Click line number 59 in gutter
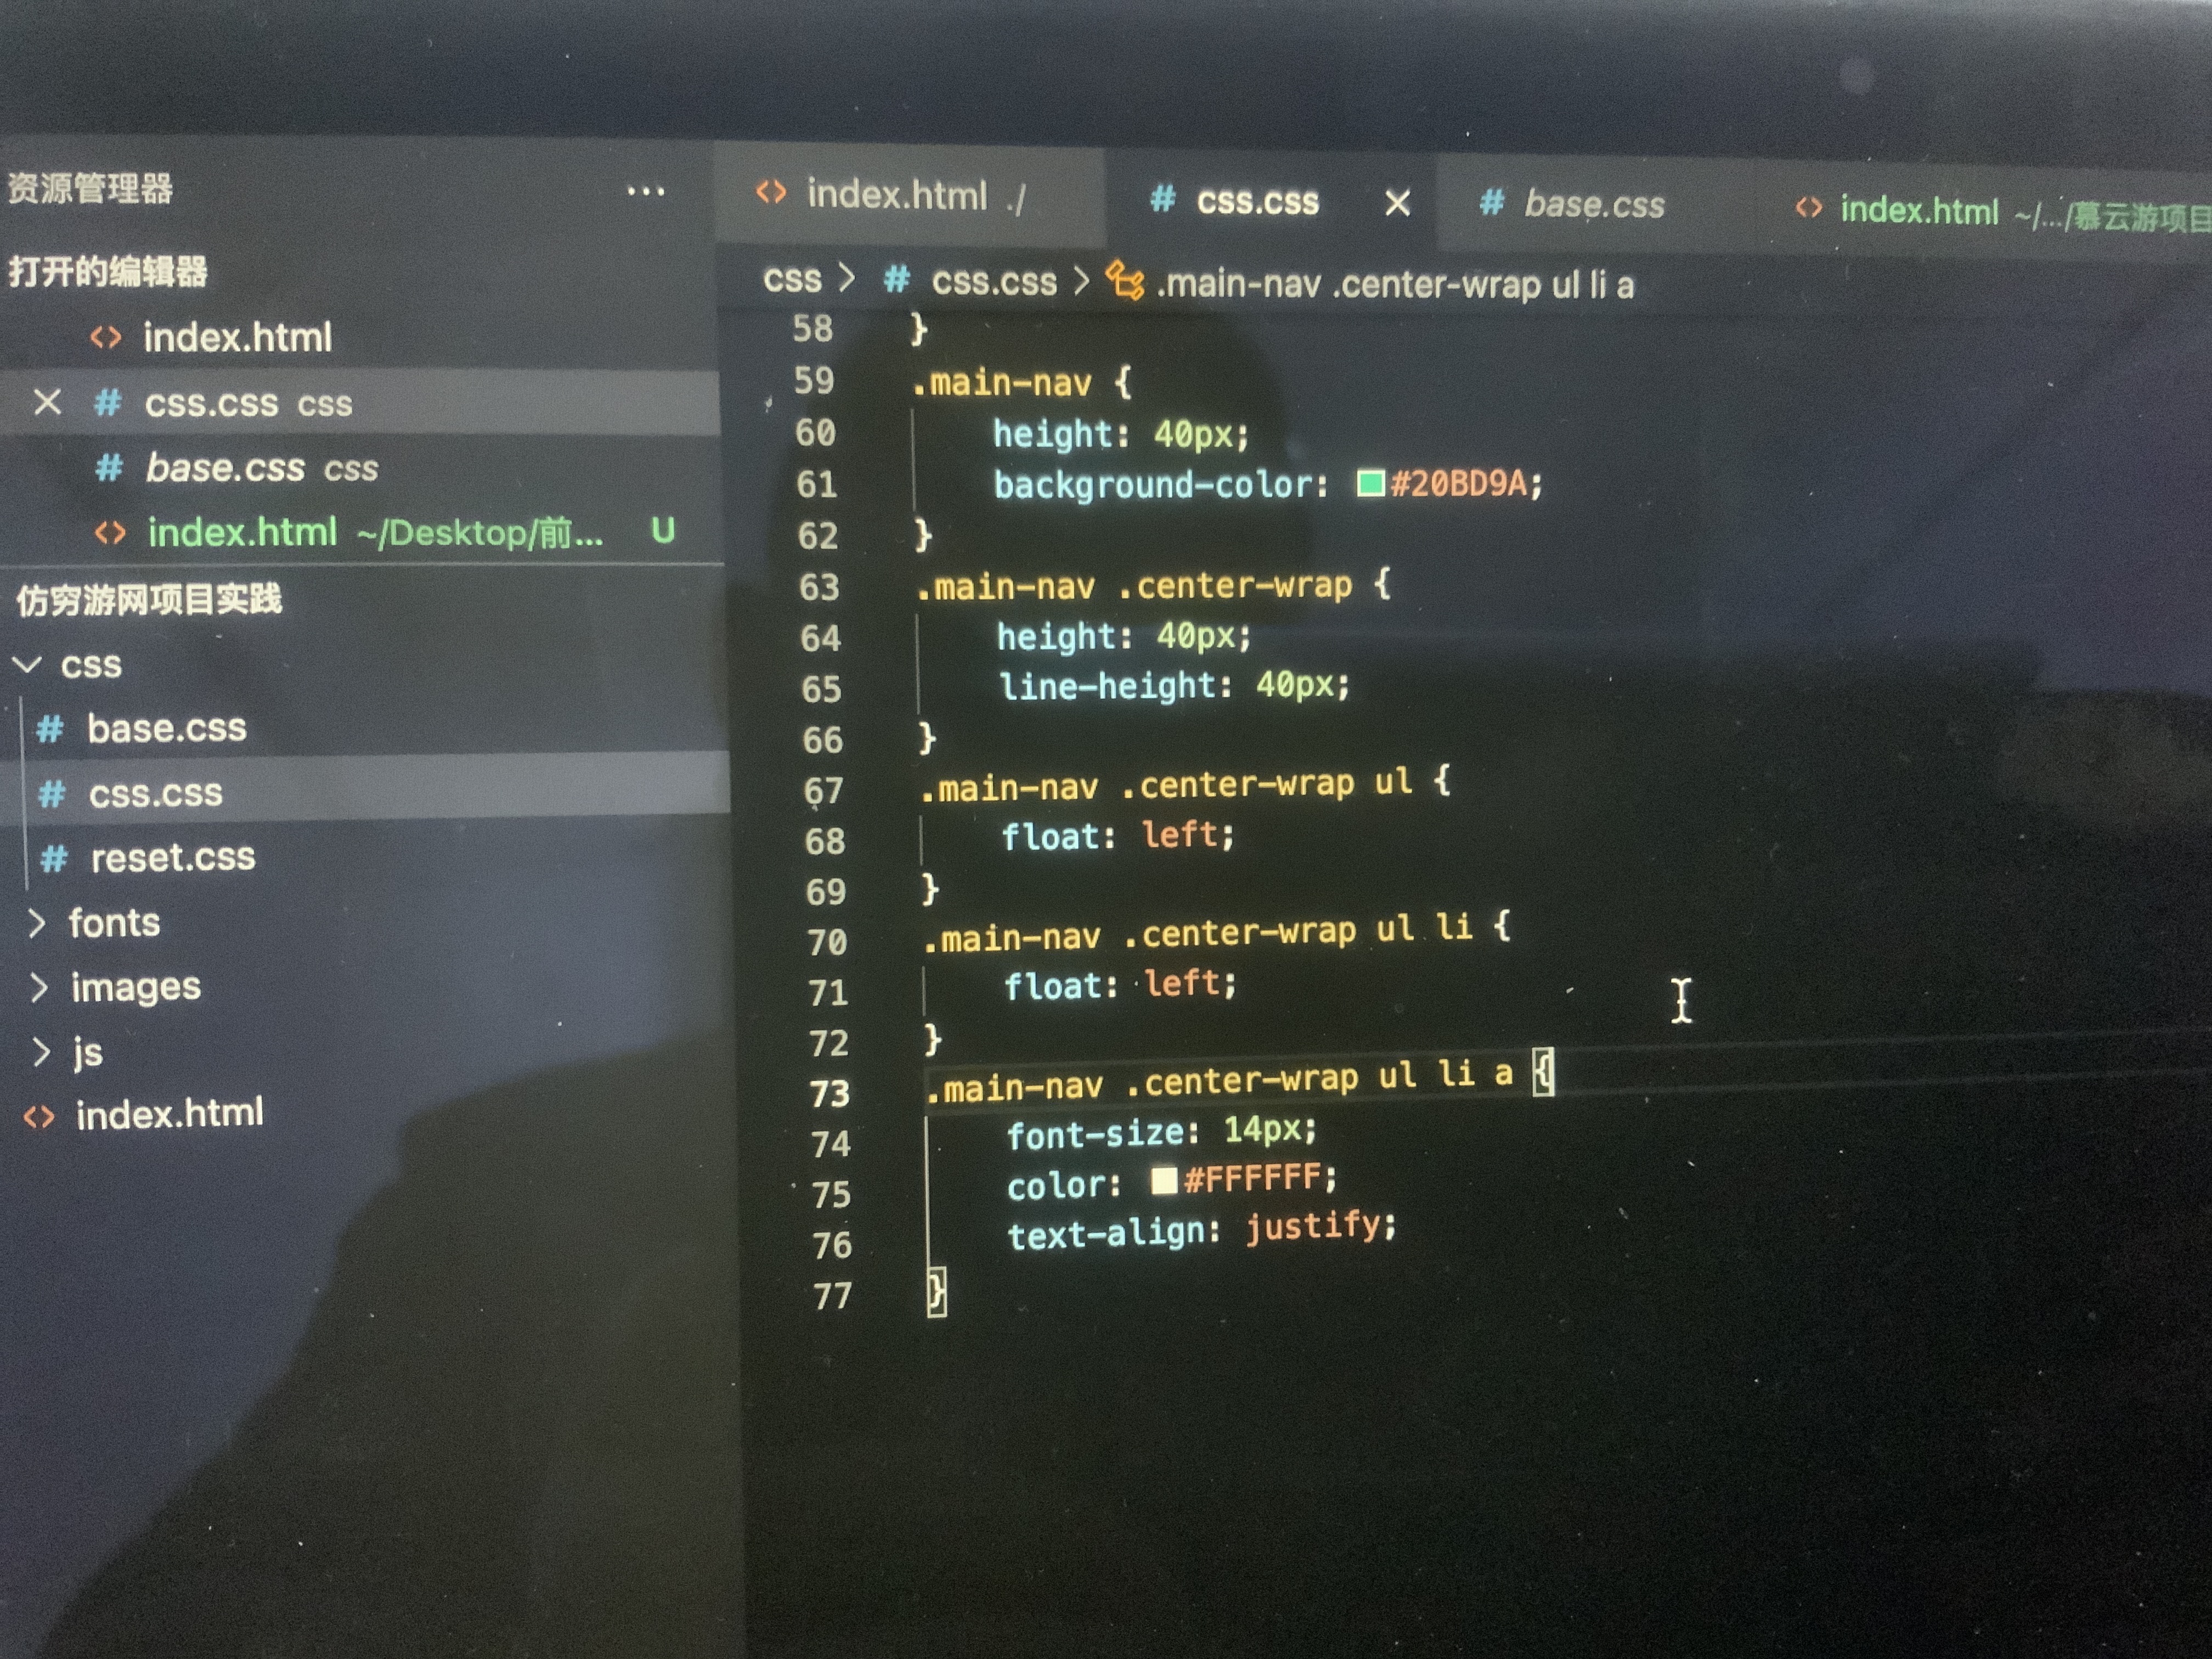Screen dimensions: 2212x1659 point(814,381)
